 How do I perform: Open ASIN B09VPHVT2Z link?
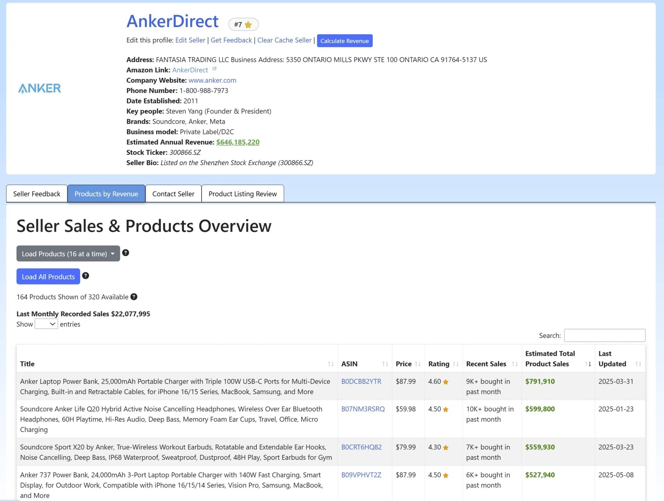361,475
